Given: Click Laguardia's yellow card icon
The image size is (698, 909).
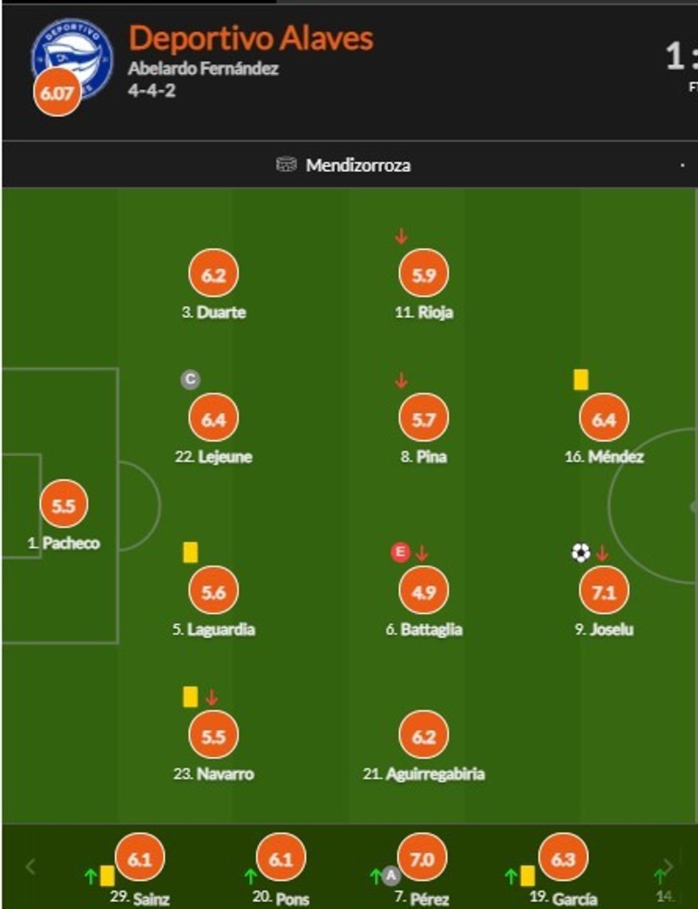Looking at the screenshot, I should [x=190, y=553].
